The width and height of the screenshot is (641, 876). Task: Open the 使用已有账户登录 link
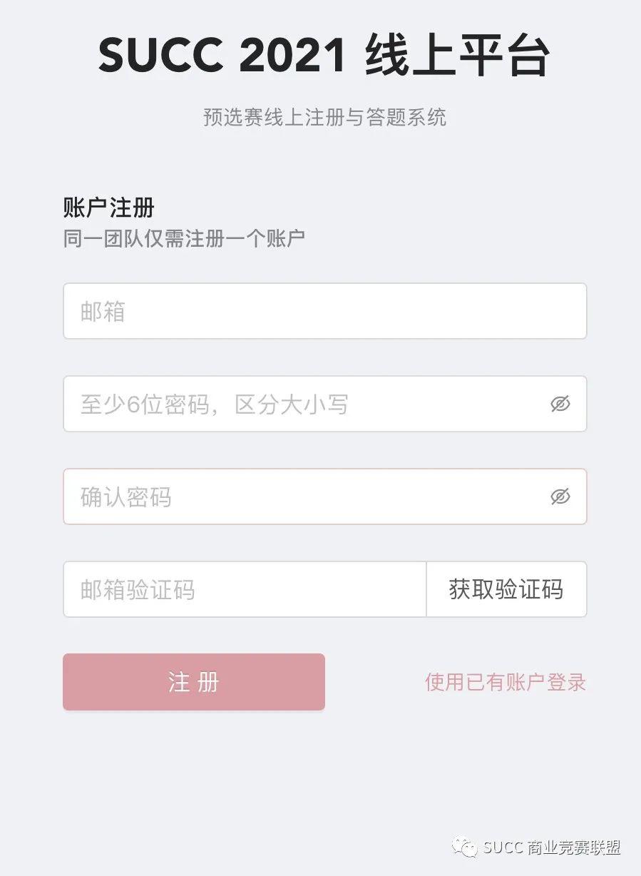[505, 682]
